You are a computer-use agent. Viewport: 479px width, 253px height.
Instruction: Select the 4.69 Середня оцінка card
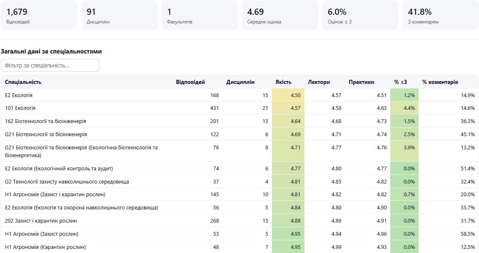coord(280,15)
